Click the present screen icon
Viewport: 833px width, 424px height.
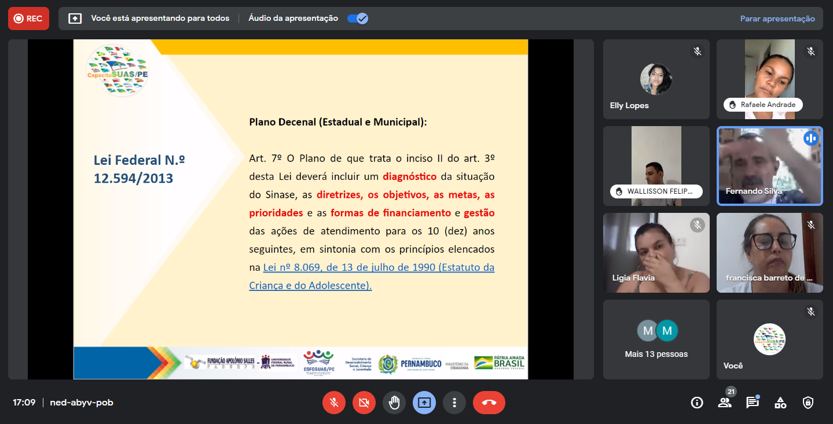(424, 403)
